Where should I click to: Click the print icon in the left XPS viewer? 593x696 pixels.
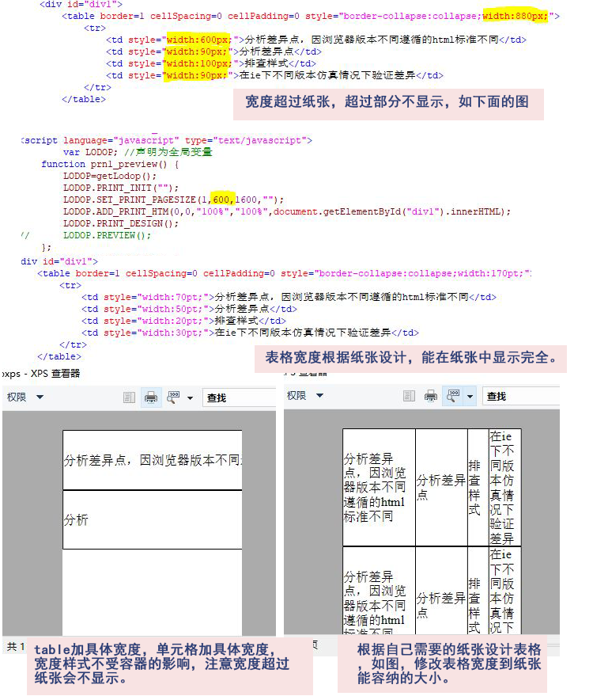coord(150,397)
